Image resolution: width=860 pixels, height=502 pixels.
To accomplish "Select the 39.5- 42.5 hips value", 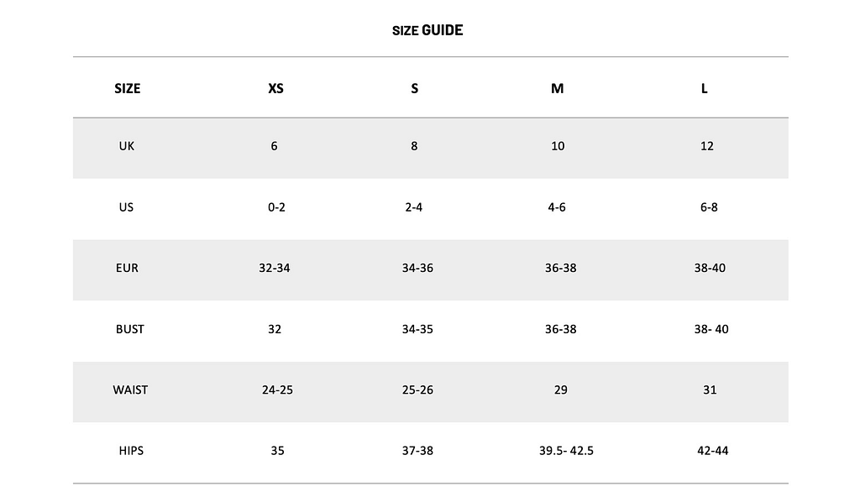I will pos(566,451).
